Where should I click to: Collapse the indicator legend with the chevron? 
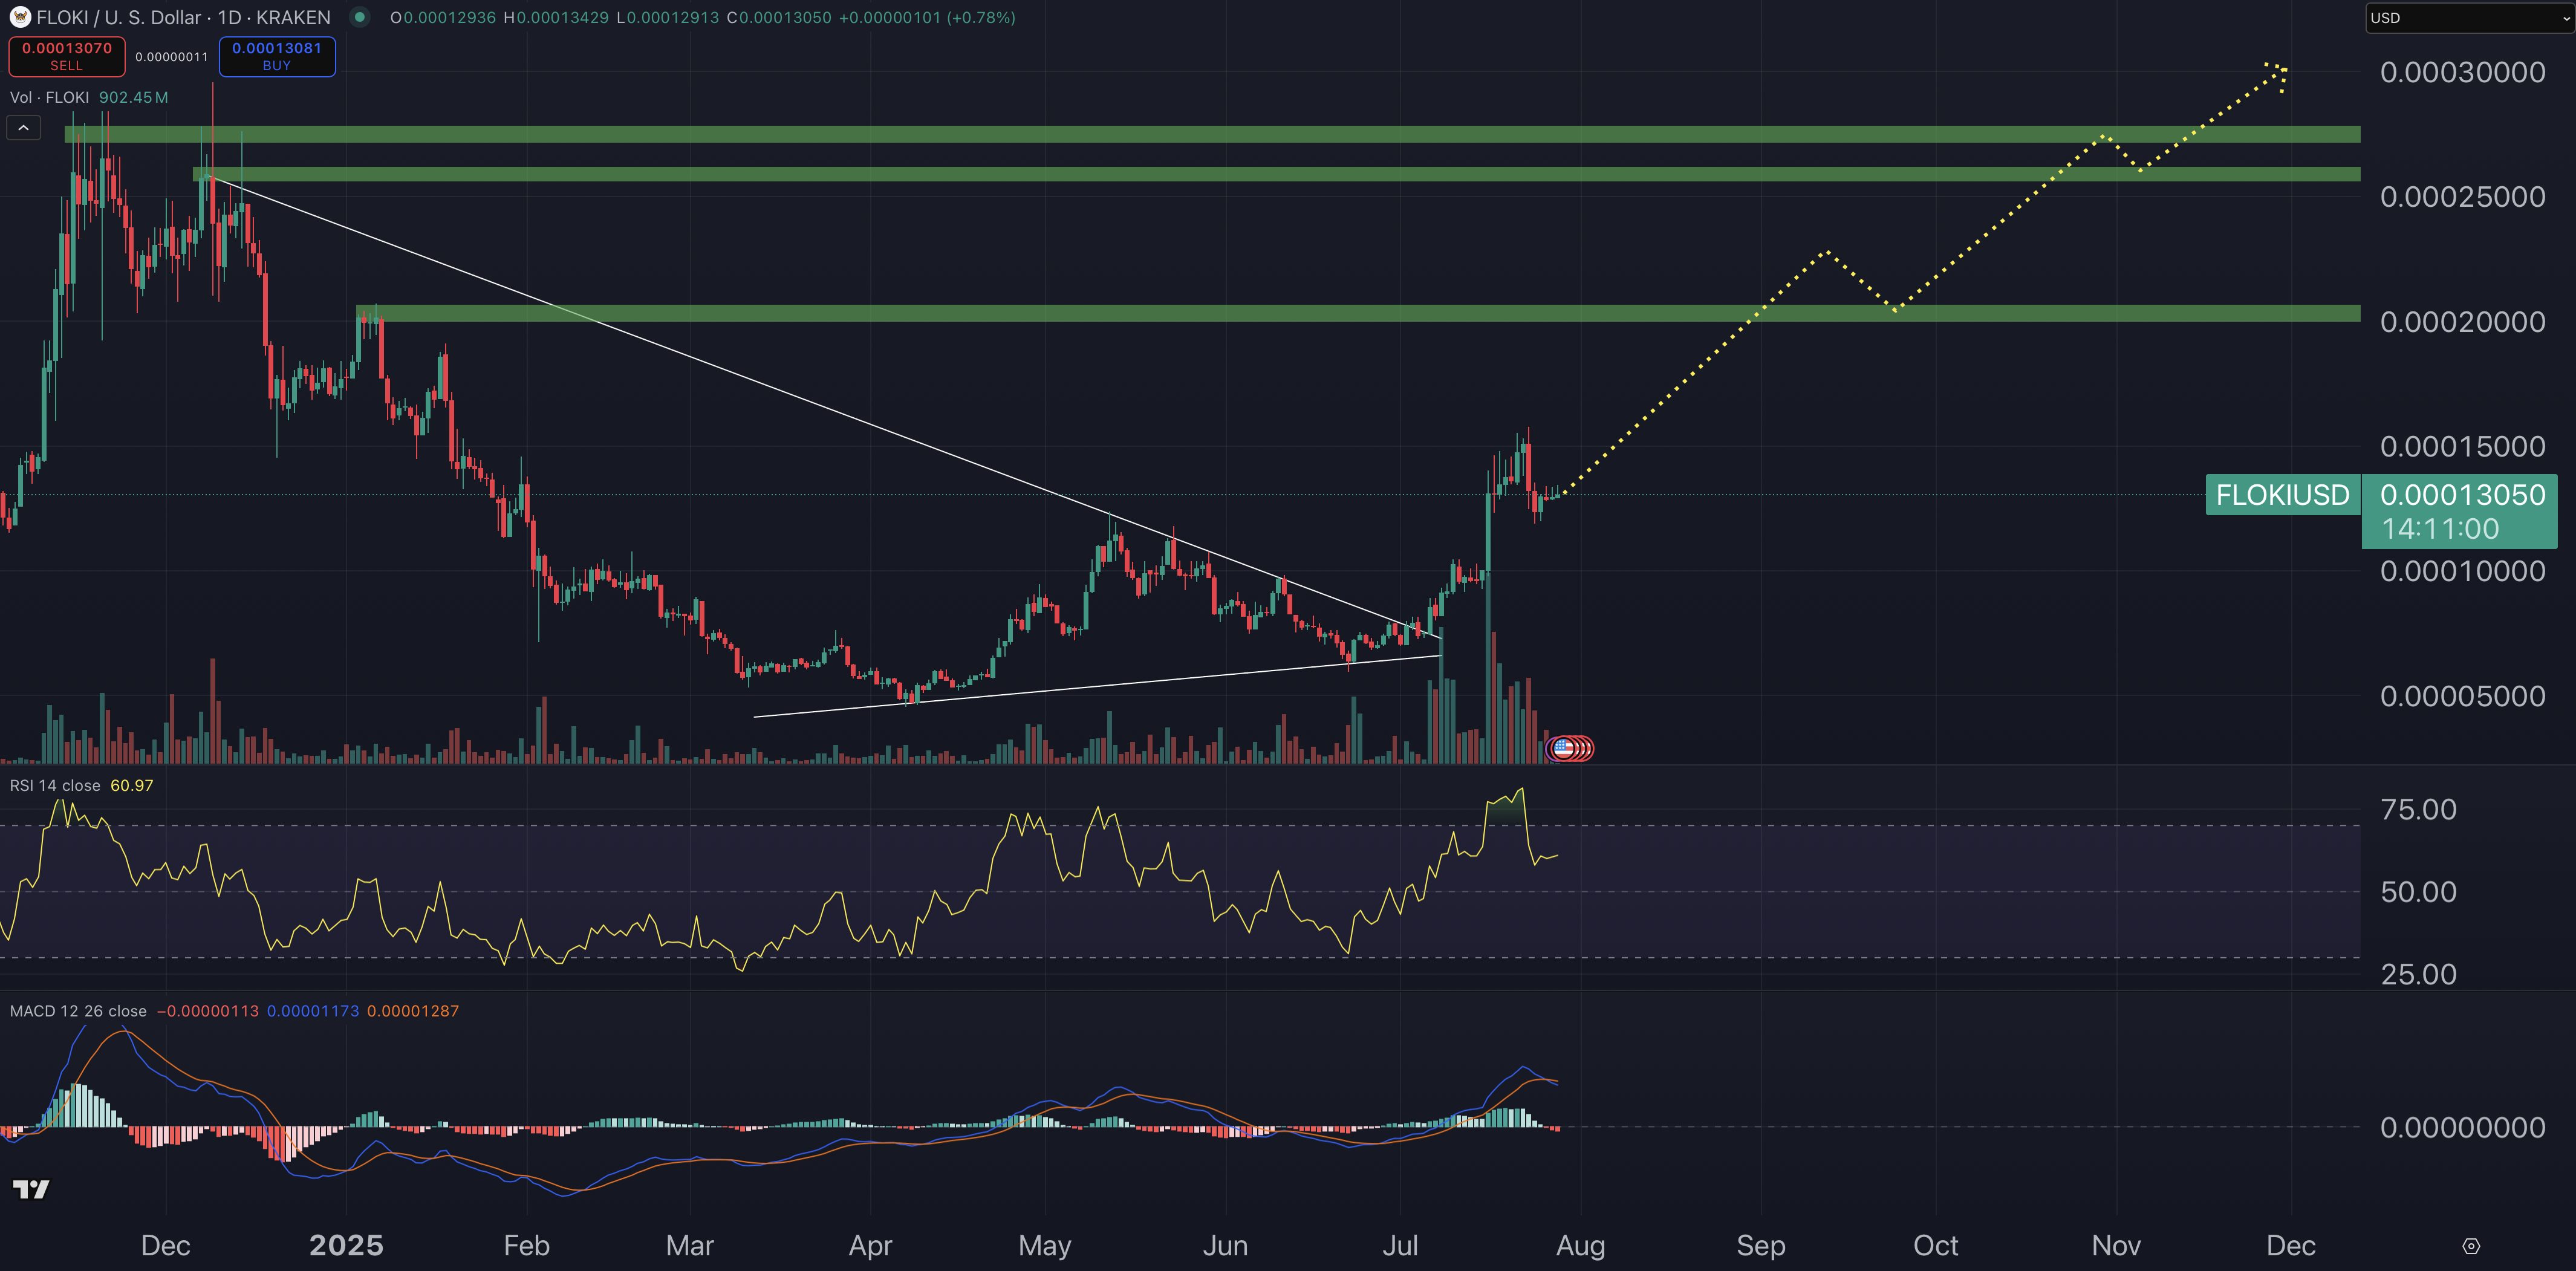click(x=23, y=128)
